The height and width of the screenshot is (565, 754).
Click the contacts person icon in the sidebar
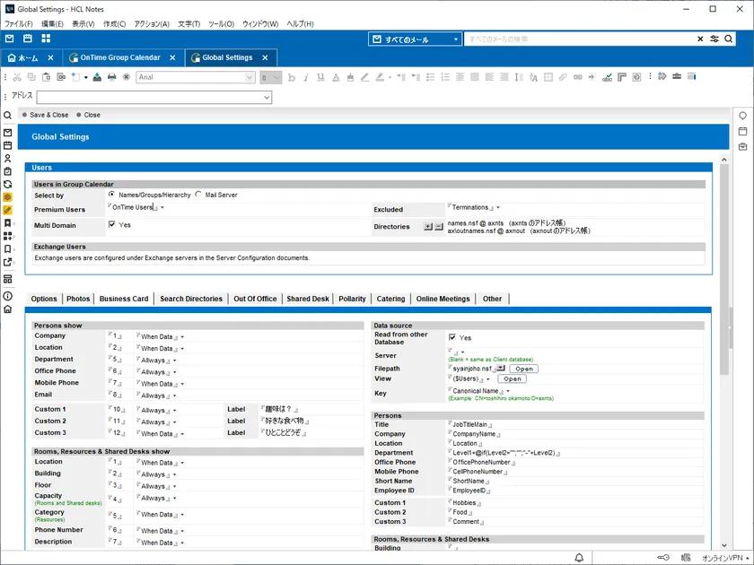(7, 159)
